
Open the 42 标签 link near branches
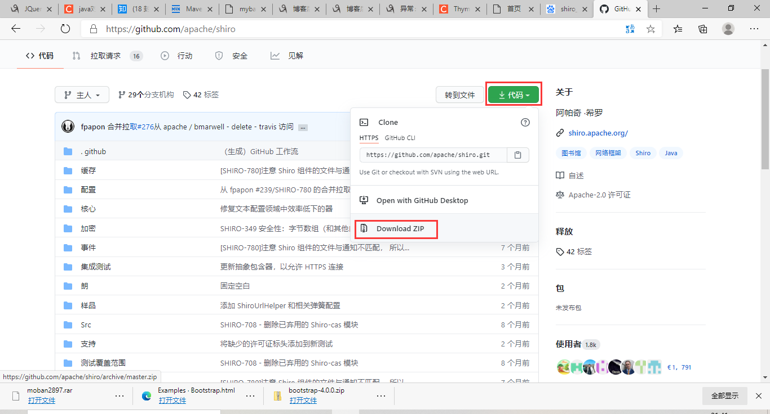(201, 95)
